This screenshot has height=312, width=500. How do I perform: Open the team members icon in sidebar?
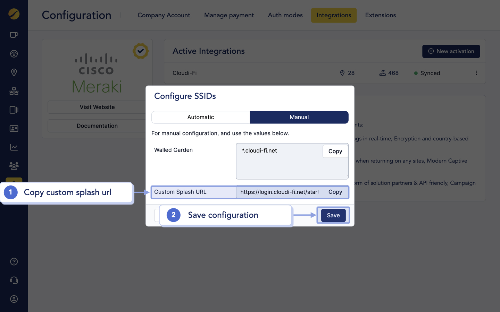pyautogui.click(x=14, y=166)
